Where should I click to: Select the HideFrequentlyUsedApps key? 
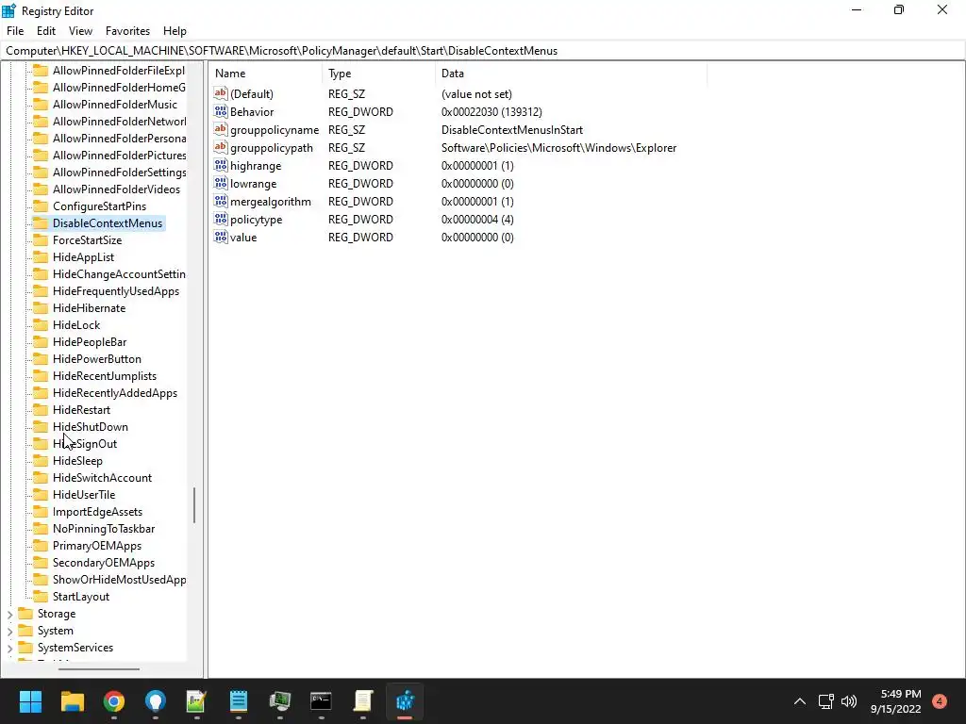pos(116,290)
